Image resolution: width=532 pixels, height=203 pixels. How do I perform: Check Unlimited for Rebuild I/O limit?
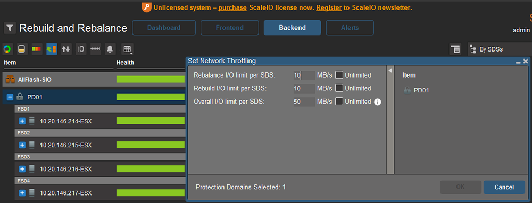coord(339,88)
